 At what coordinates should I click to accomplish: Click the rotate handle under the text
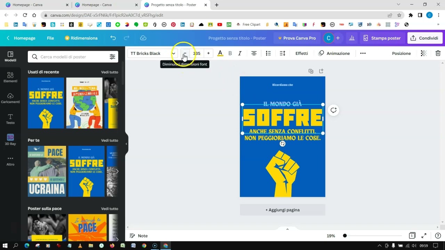point(282,144)
